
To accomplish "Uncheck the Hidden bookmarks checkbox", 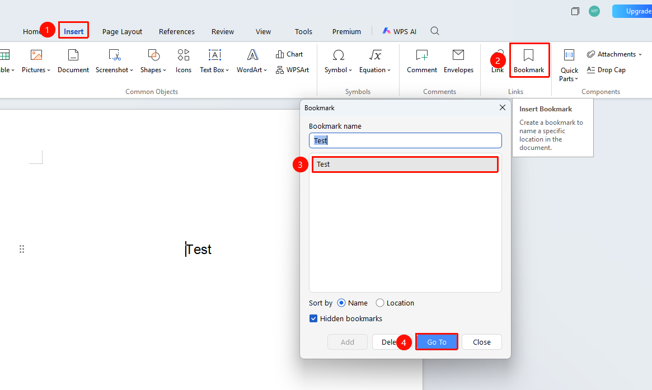I will [x=313, y=319].
